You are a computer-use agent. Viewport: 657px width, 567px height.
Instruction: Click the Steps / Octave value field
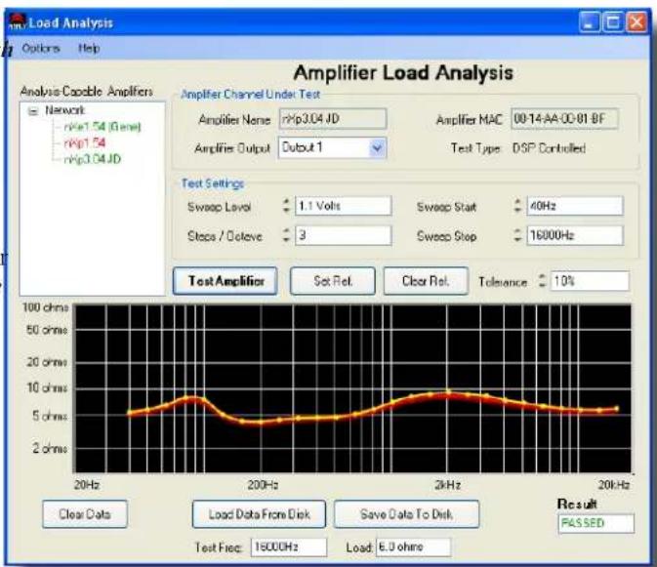pyautogui.click(x=344, y=235)
